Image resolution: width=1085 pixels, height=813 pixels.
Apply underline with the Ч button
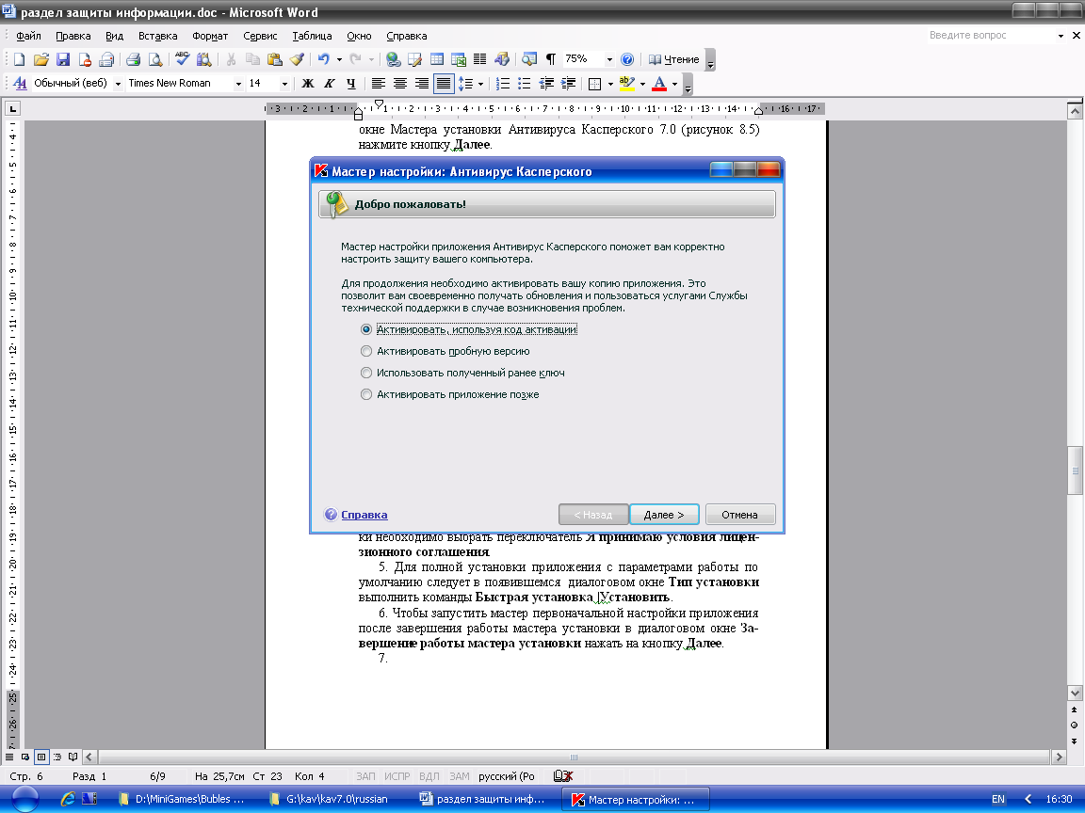[350, 84]
